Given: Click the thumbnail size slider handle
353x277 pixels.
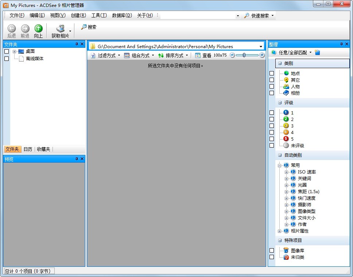Looking at the screenshot, I should point(244,55).
